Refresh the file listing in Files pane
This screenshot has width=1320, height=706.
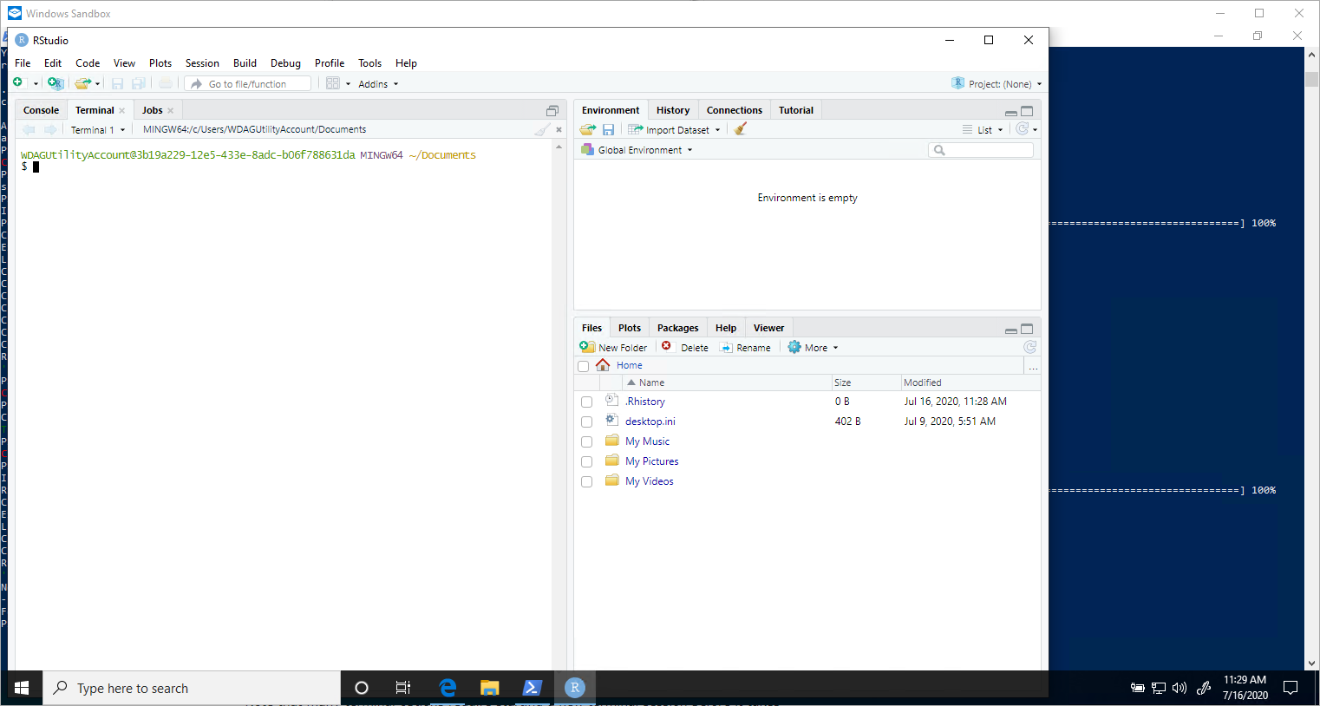coord(1029,346)
